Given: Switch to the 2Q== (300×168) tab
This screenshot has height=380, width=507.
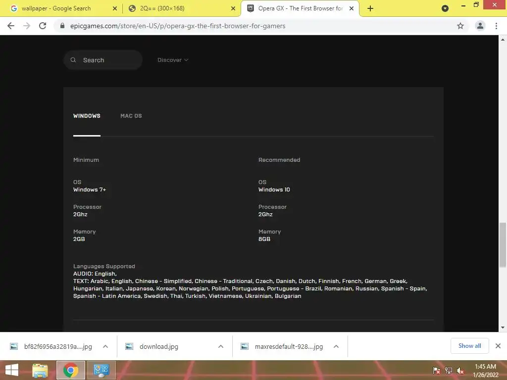Looking at the screenshot, I should coord(181,8).
